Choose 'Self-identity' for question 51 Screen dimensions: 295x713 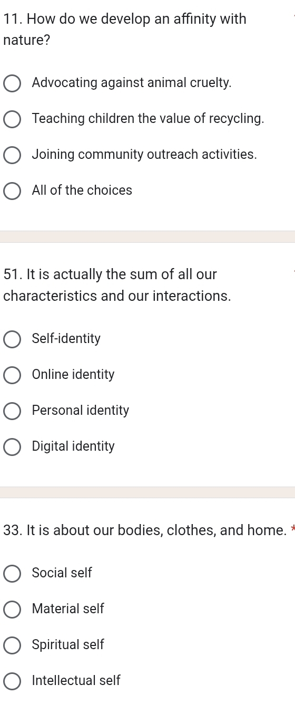point(13,339)
